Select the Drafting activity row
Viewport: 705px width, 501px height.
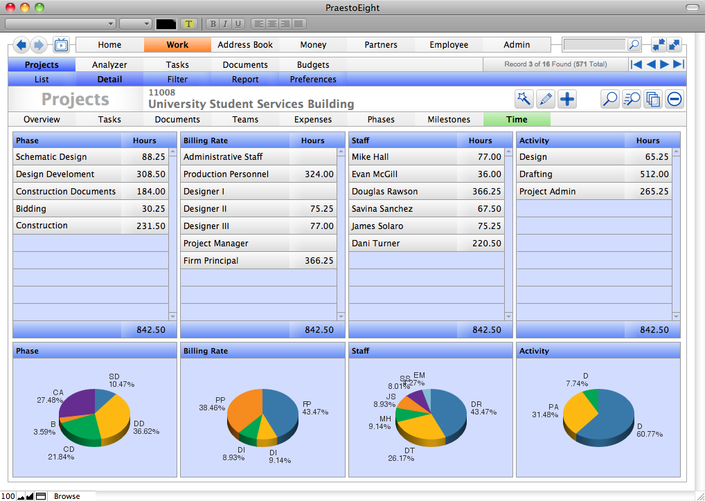[x=594, y=174]
